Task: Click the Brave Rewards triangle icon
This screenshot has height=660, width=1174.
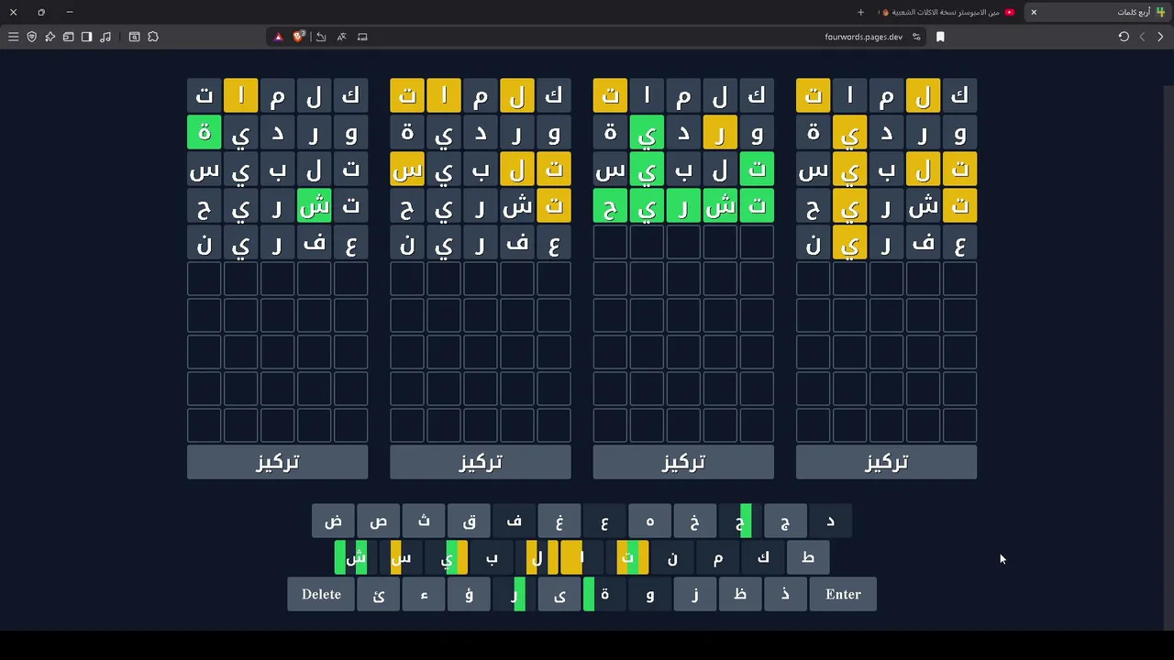Action: (x=279, y=37)
